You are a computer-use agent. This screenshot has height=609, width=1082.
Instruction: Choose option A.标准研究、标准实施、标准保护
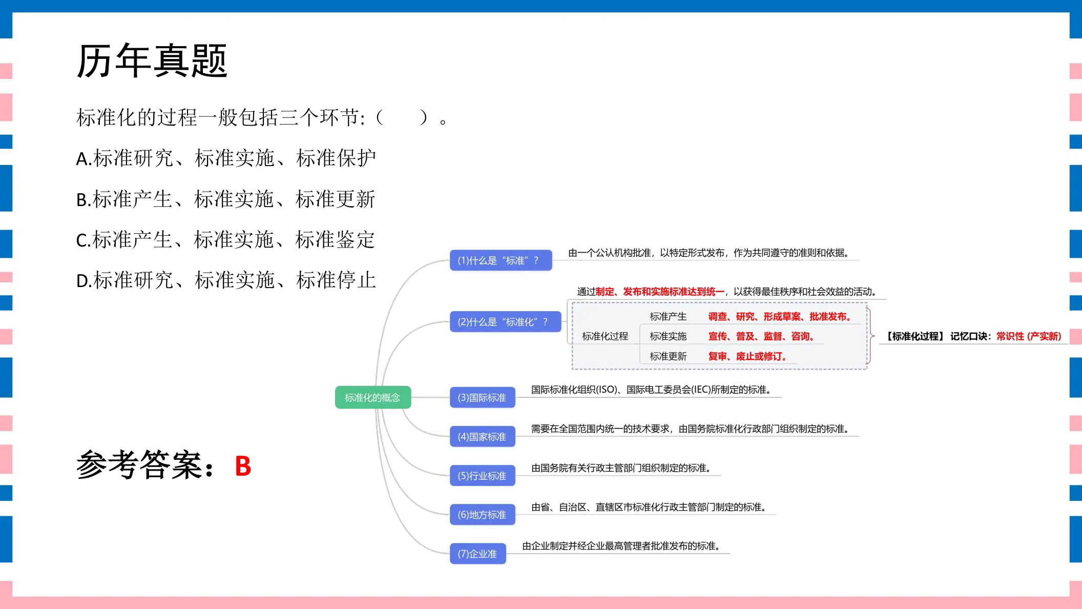point(226,158)
